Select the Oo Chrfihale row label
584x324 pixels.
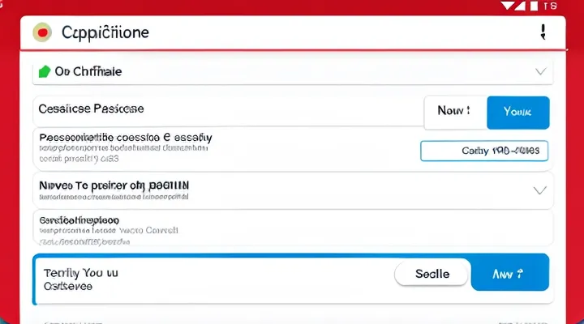pyautogui.click(x=88, y=71)
